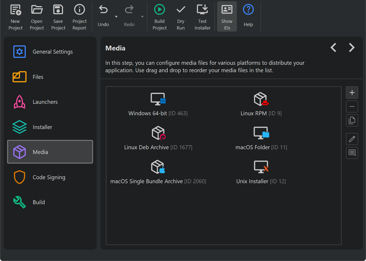Screen dimensions: 366x261
Task: Open the Project Report
Action: (79, 16)
